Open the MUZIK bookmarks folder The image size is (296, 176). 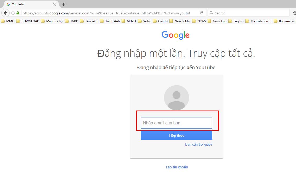pos(129,21)
